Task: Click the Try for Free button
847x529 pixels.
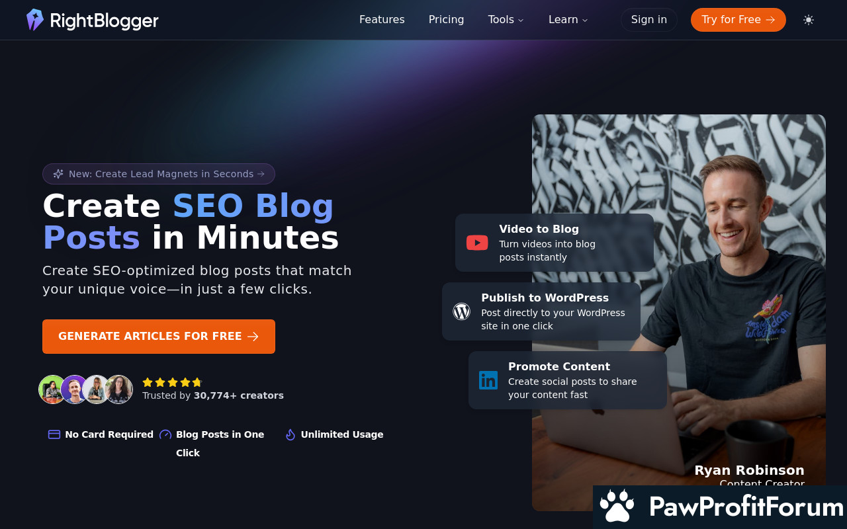Action: pyautogui.click(x=738, y=20)
